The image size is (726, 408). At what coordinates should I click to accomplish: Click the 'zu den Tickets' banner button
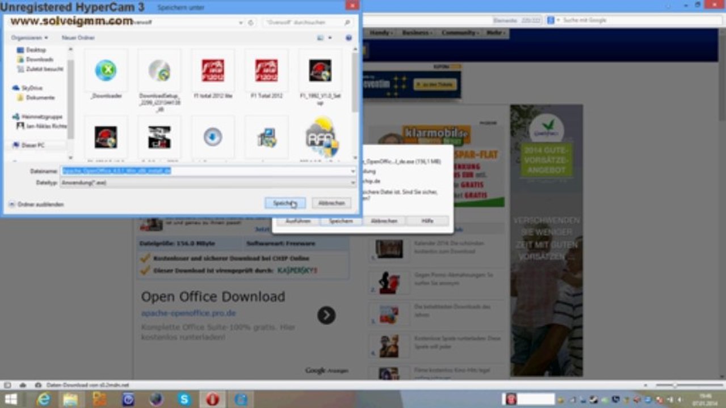(x=435, y=85)
